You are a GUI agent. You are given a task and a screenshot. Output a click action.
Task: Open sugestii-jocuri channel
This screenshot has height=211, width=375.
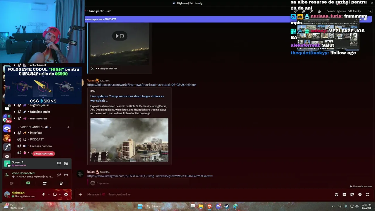40,105
